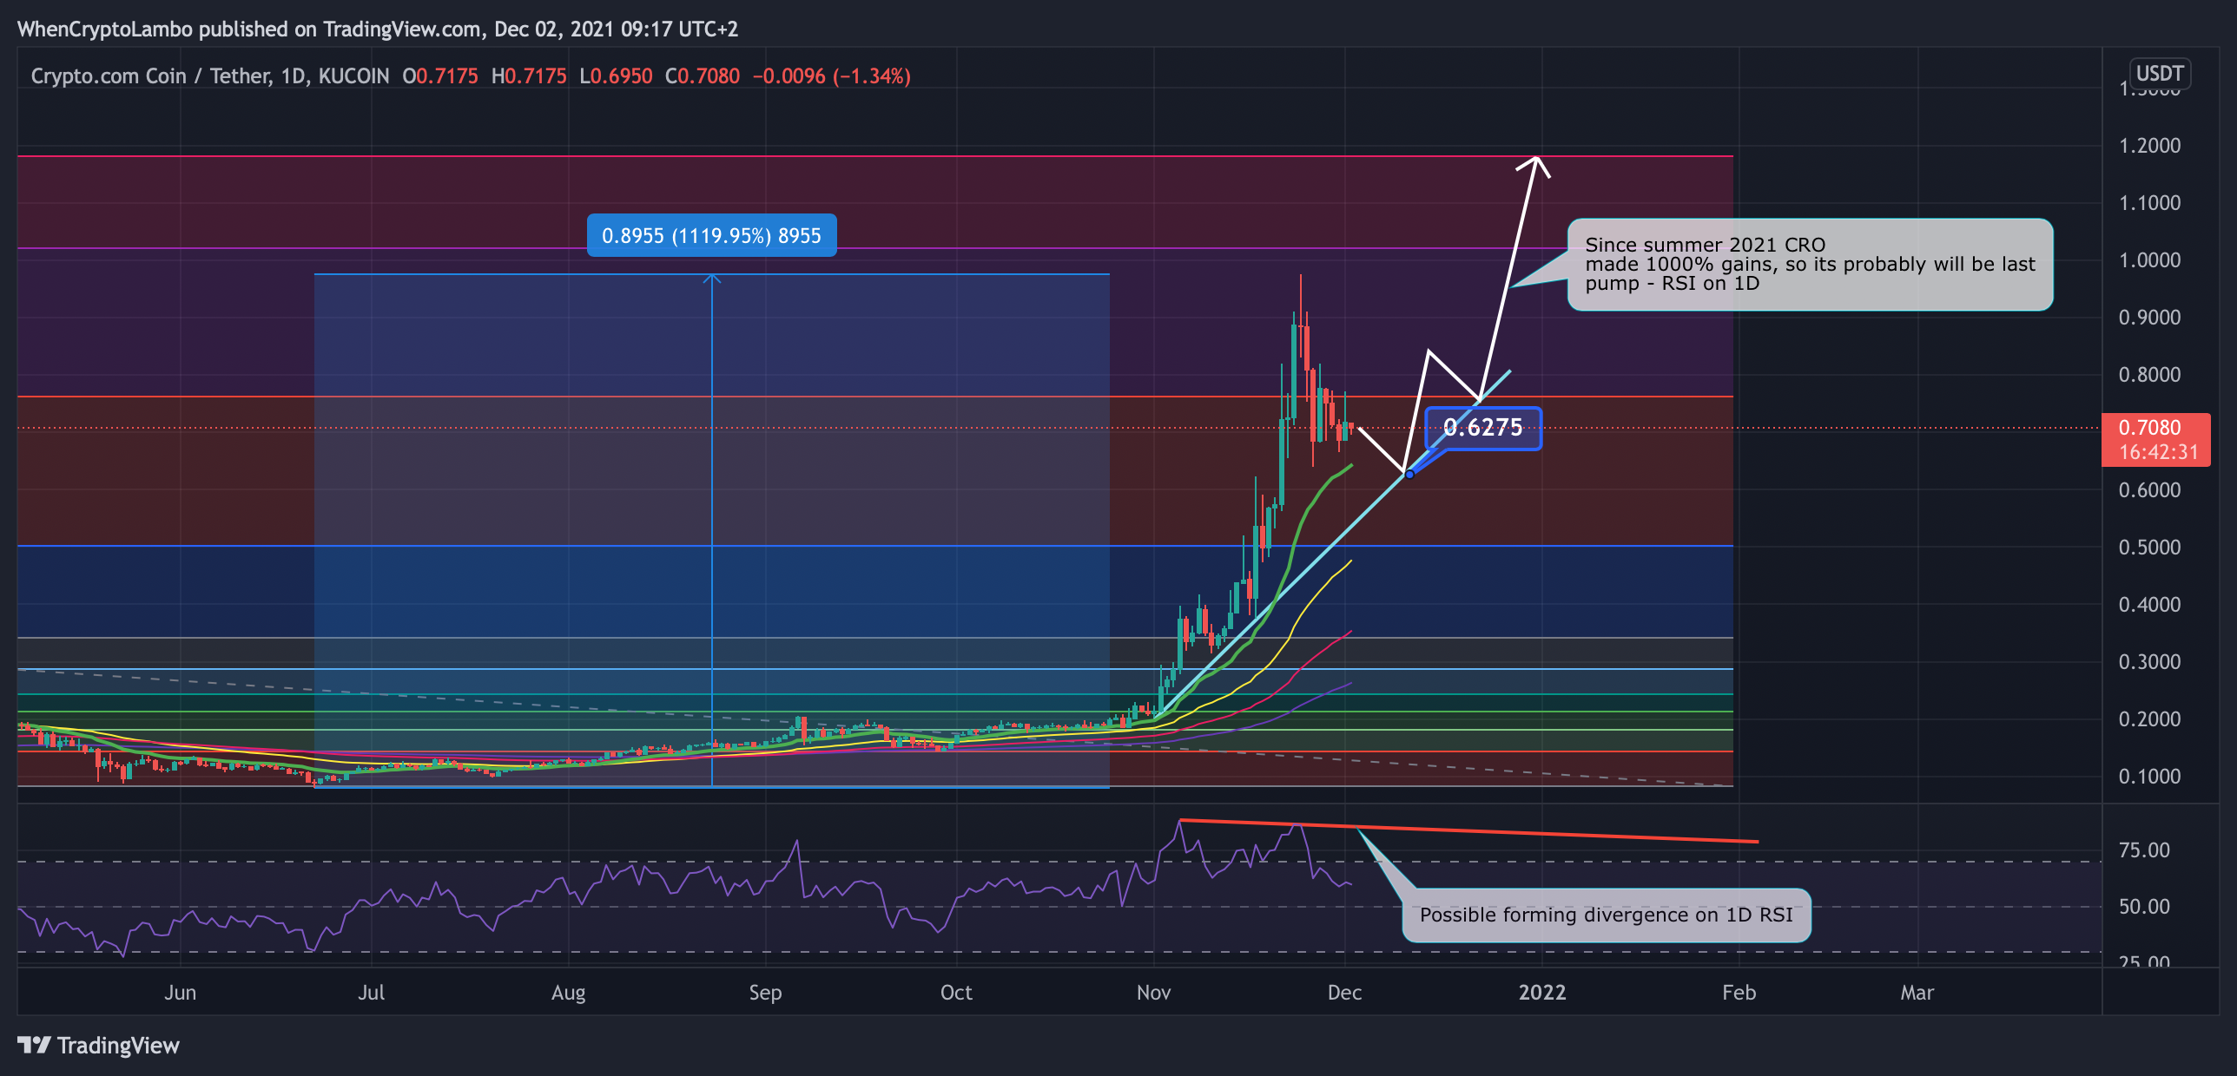2237x1076 pixels.
Task: Click the Sep label on the time axis
Action: pyautogui.click(x=765, y=993)
